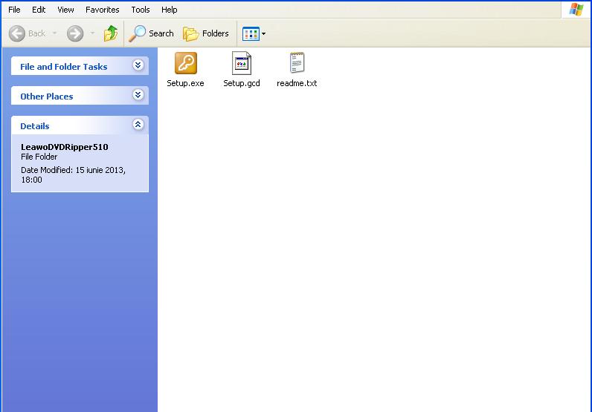
Task: Go up one folder level
Action: pyautogui.click(x=111, y=33)
